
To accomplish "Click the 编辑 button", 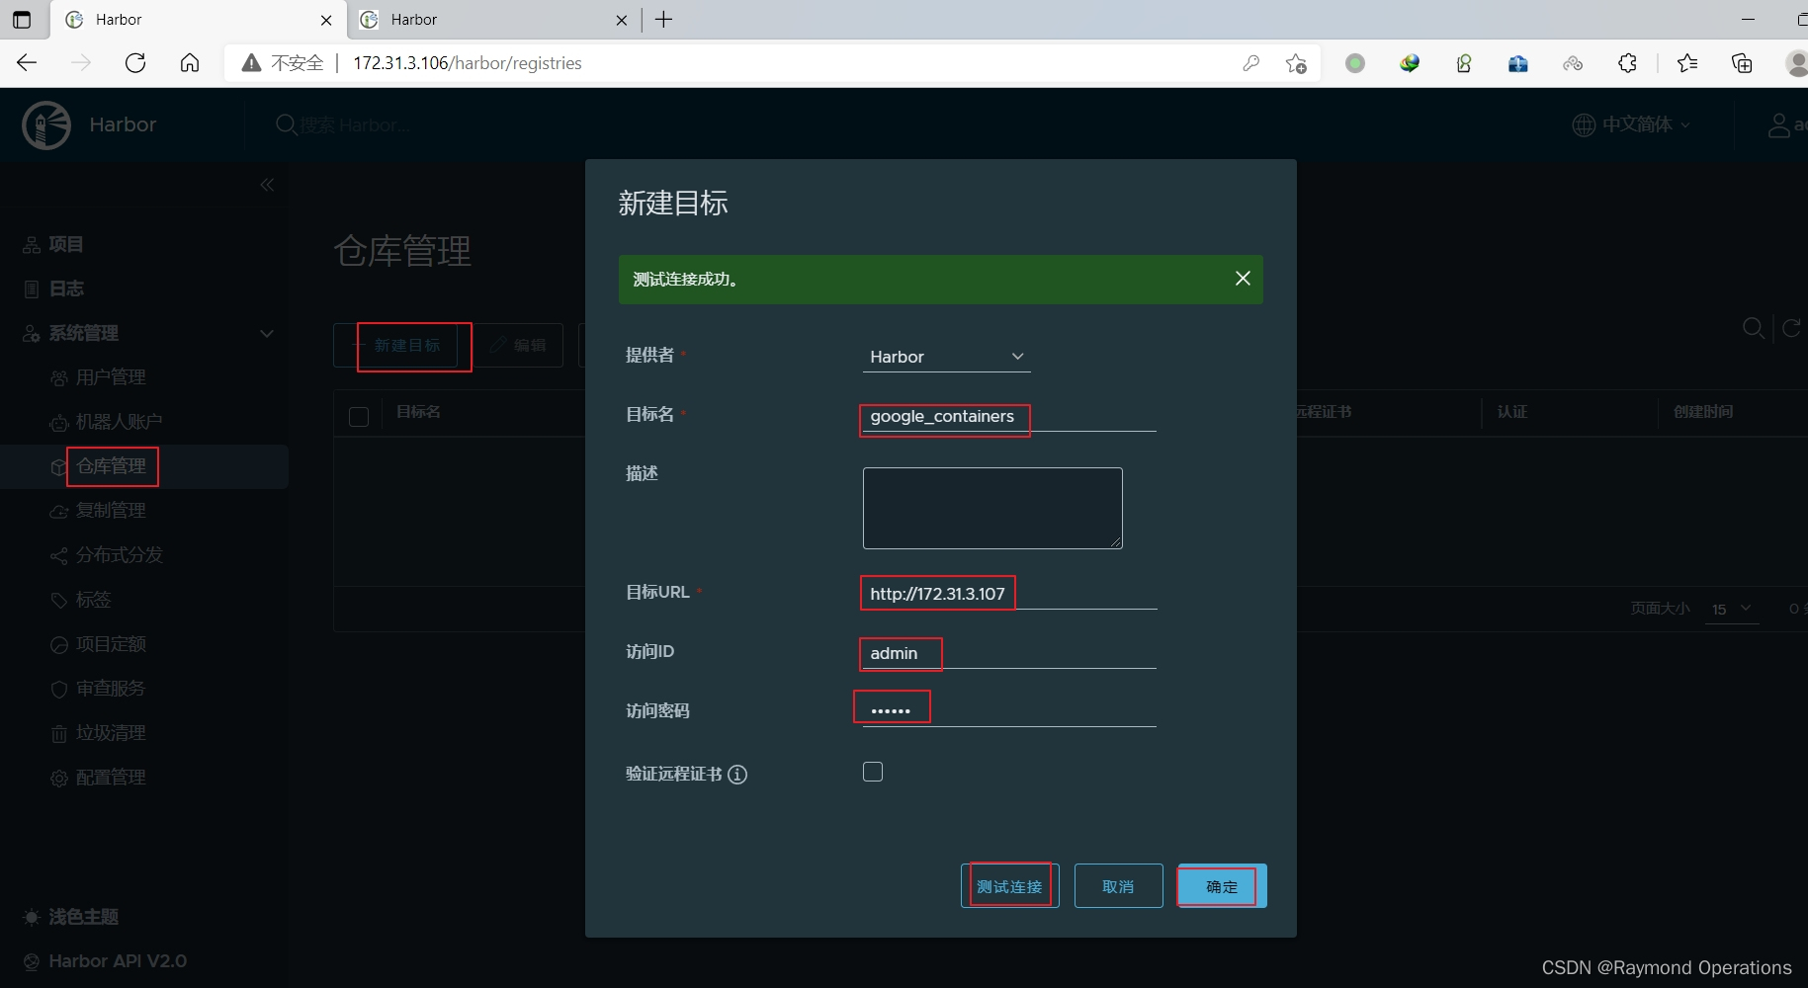I will pyautogui.click(x=518, y=345).
